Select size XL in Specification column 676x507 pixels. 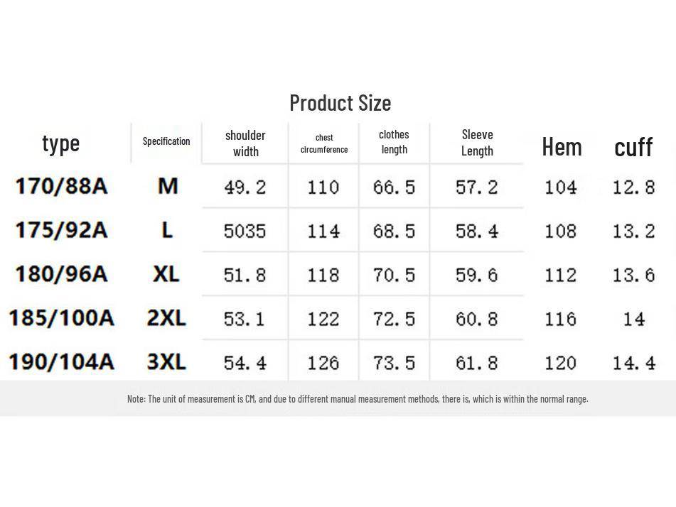(x=166, y=273)
